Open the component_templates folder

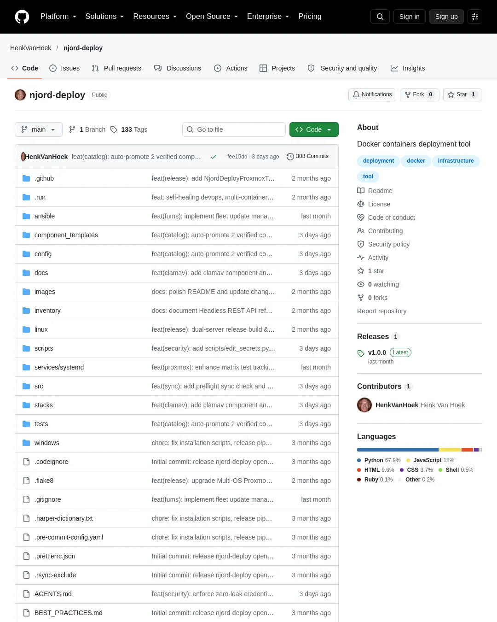[x=66, y=235]
